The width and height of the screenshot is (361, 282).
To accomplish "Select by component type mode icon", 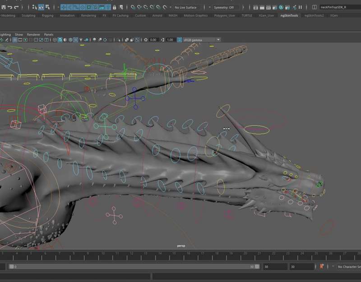I will tap(47, 7).
